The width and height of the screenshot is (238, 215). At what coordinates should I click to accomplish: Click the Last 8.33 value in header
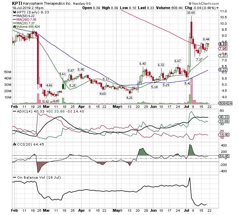point(146,8)
